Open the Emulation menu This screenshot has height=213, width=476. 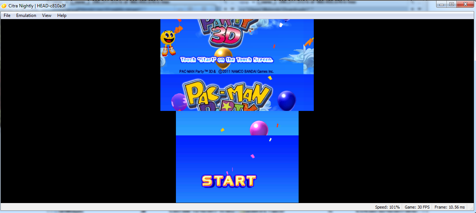[26, 15]
